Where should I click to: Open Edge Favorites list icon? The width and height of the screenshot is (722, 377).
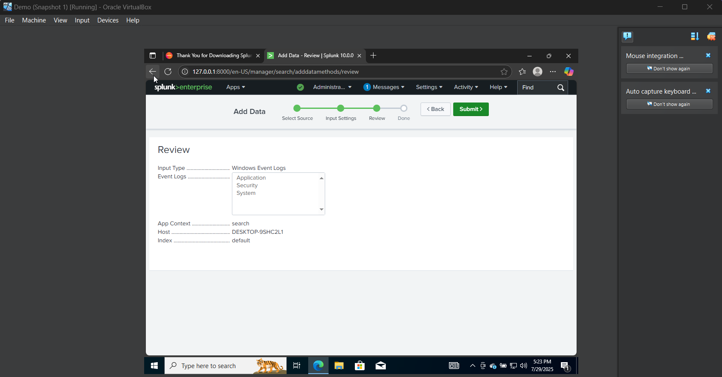[x=522, y=72]
